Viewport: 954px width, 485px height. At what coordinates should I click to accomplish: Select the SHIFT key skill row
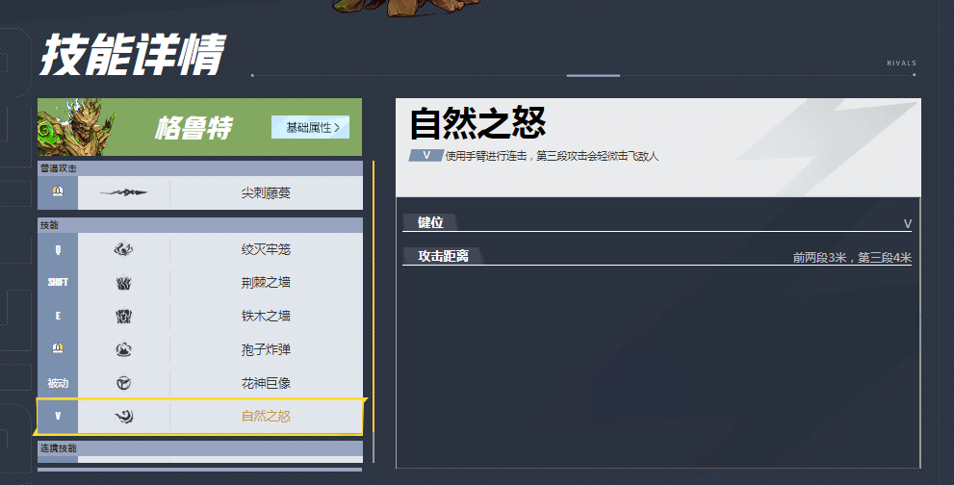(x=200, y=282)
